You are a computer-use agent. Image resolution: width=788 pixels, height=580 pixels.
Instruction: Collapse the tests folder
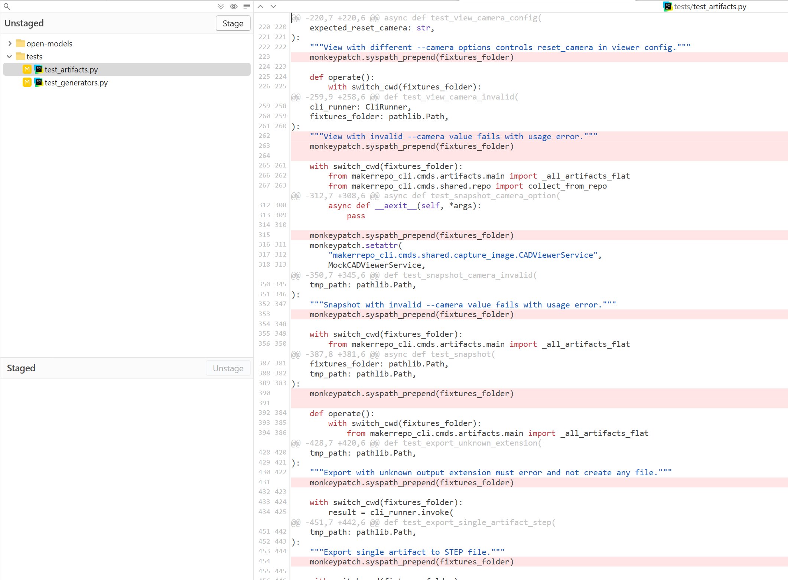tap(9, 56)
